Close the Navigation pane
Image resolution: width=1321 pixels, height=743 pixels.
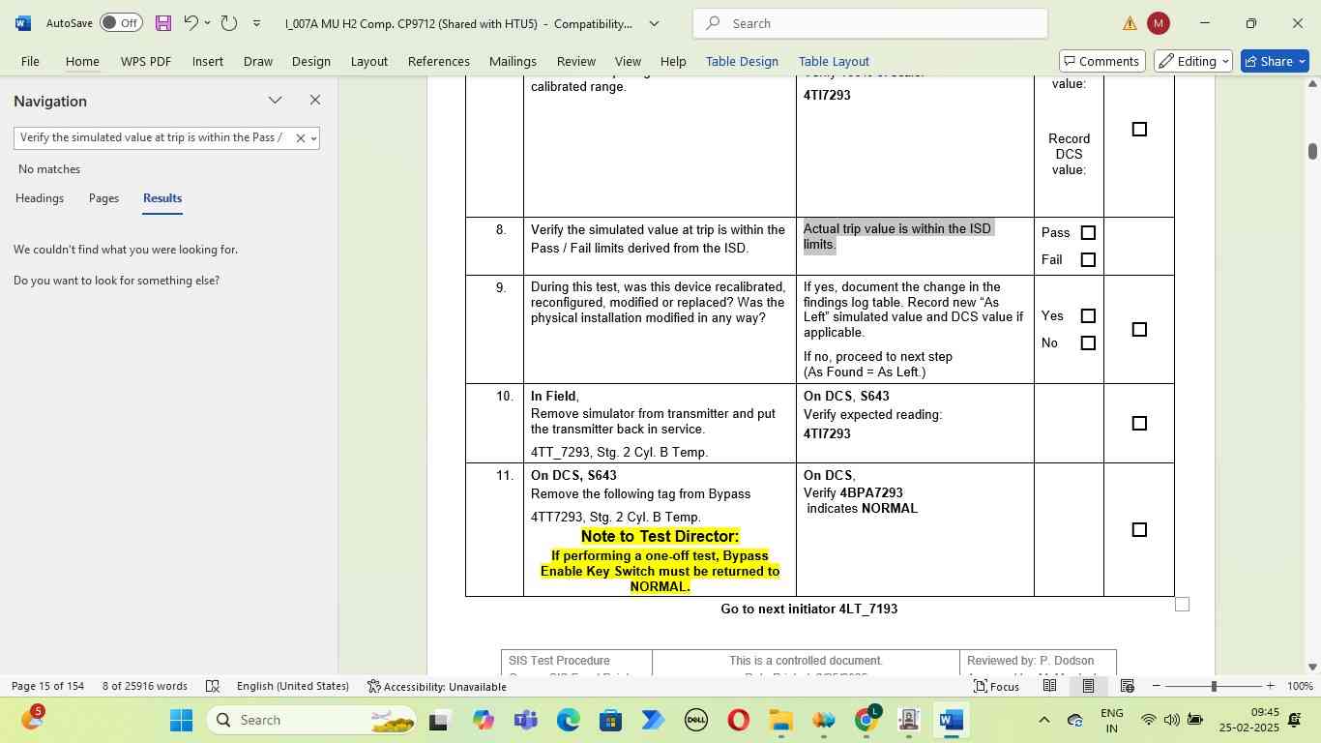pyautogui.click(x=314, y=100)
